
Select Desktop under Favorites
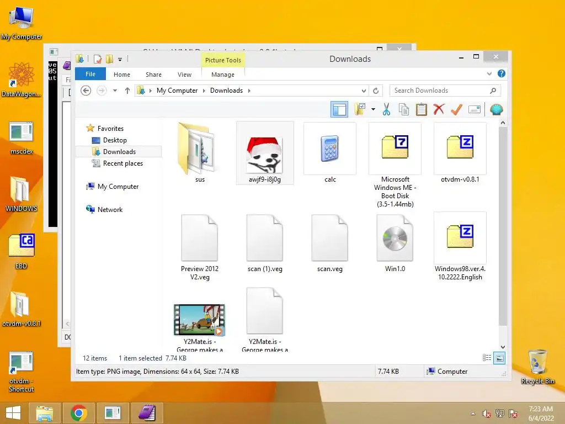point(110,140)
